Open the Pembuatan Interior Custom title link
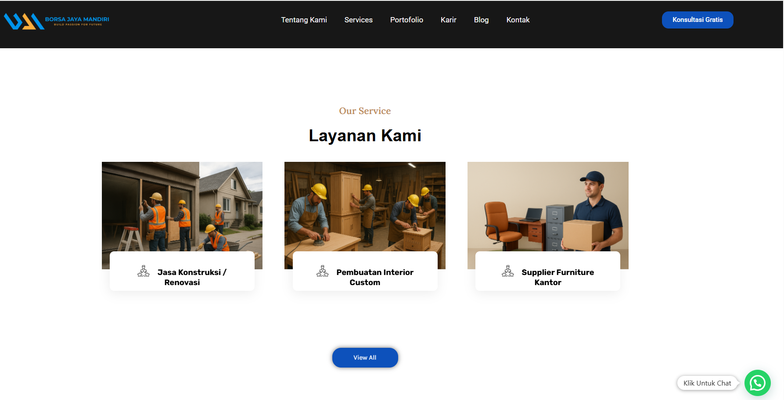The width and height of the screenshot is (784, 400). [374, 277]
